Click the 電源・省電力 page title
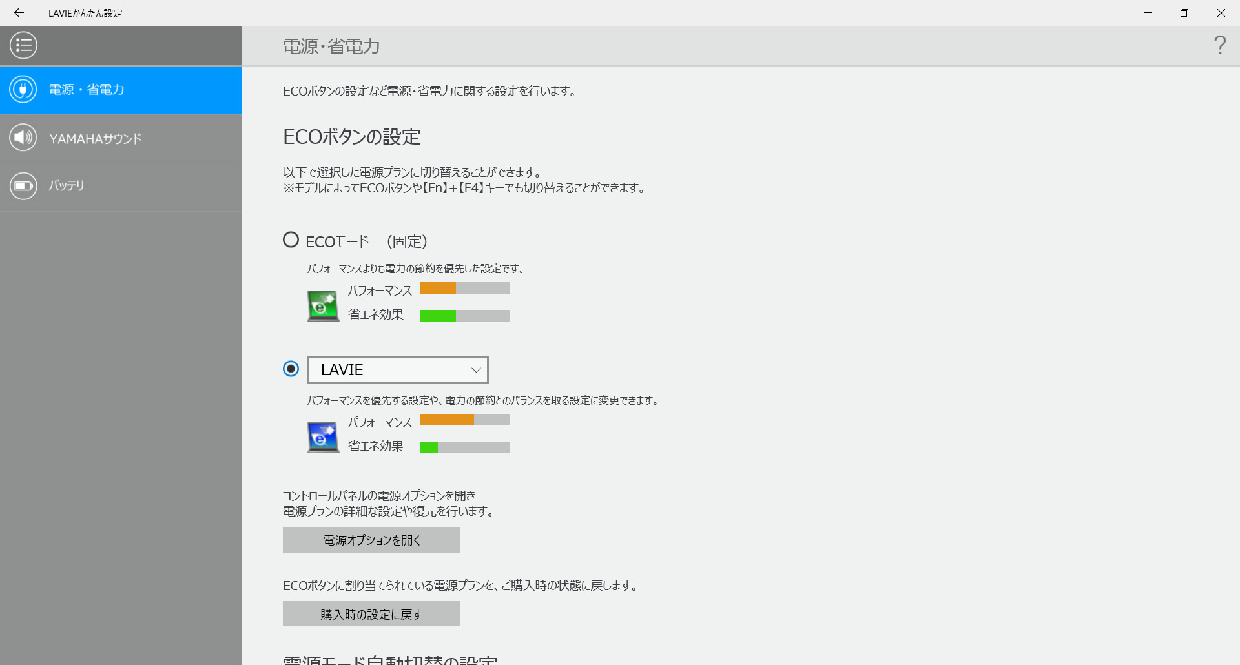1240x665 pixels. (330, 46)
